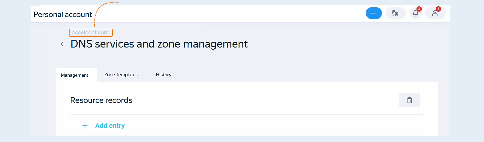Image resolution: width=484 pixels, height=142 pixels.
Task: Click the Add entry row area
Action: pyautogui.click(x=247, y=125)
